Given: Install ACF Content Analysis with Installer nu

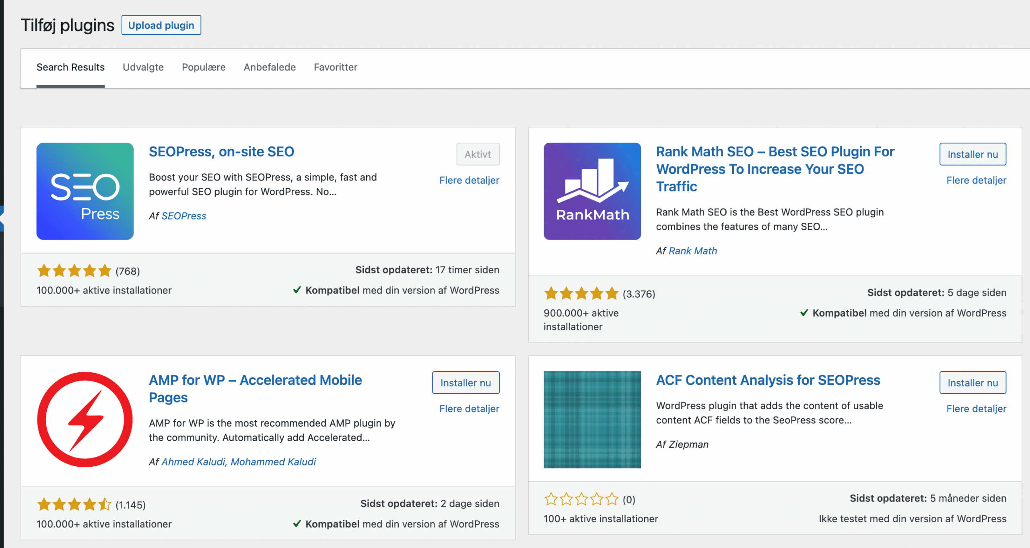Looking at the screenshot, I should 973,383.
